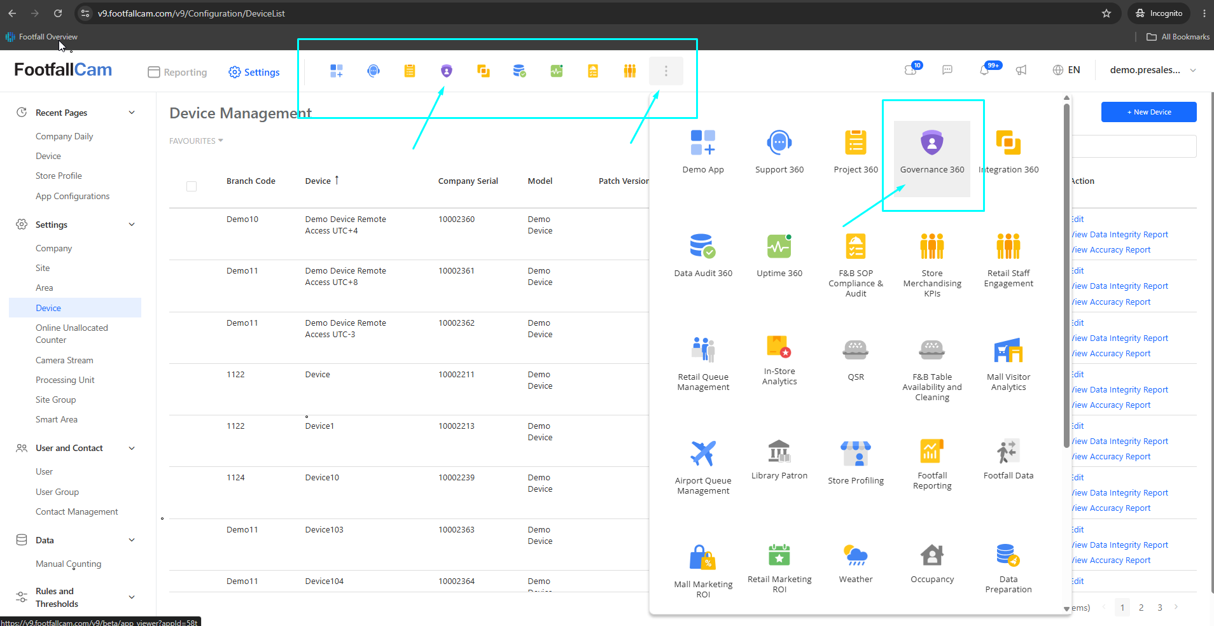This screenshot has height=626, width=1214.
Task: Open Retail Queue Management app
Action: click(x=703, y=364)
